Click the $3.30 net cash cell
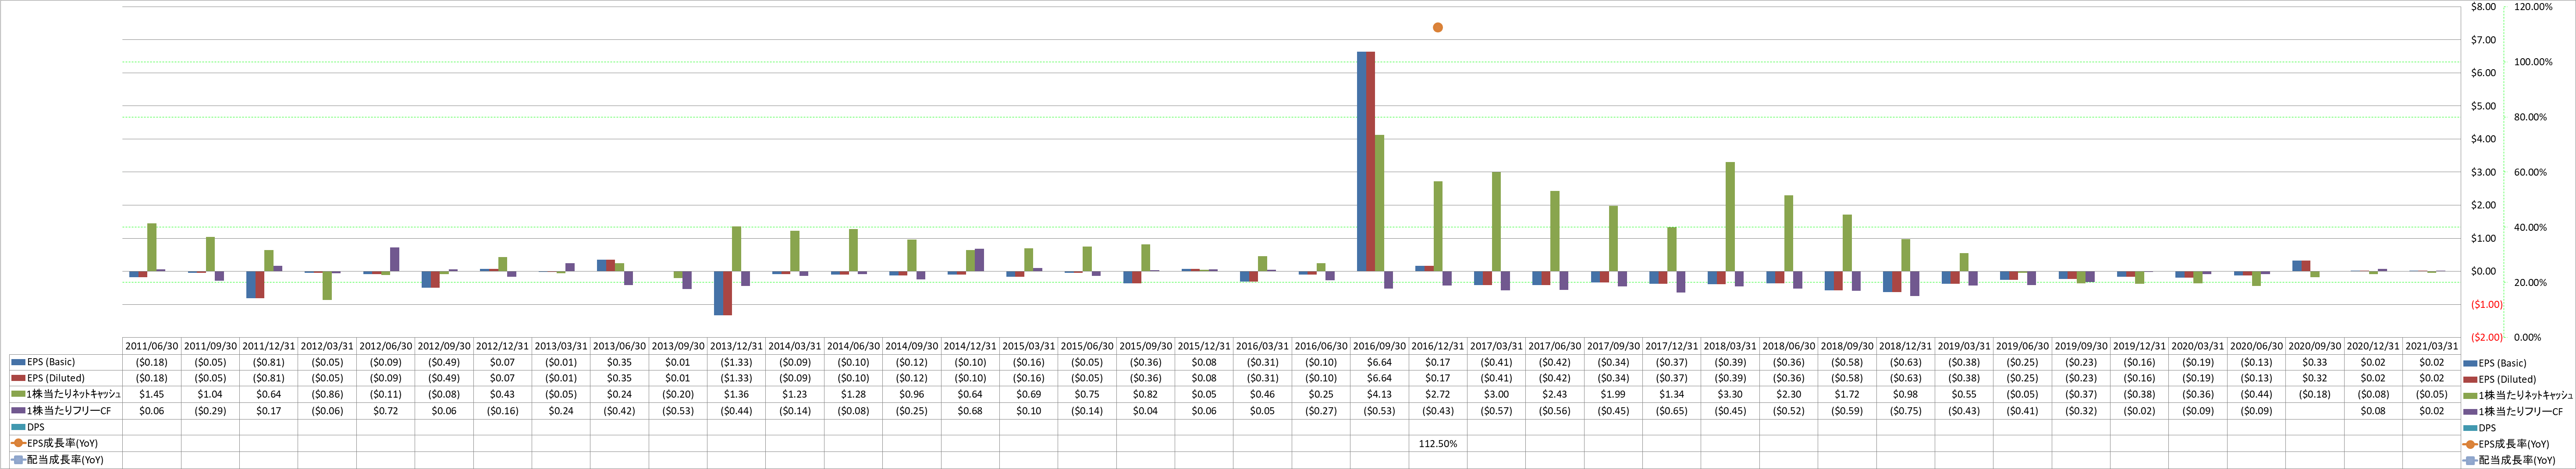 point(1730,395)
